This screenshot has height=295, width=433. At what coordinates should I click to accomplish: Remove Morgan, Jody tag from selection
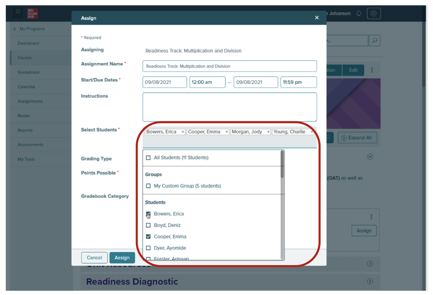(x=268, y=132)
